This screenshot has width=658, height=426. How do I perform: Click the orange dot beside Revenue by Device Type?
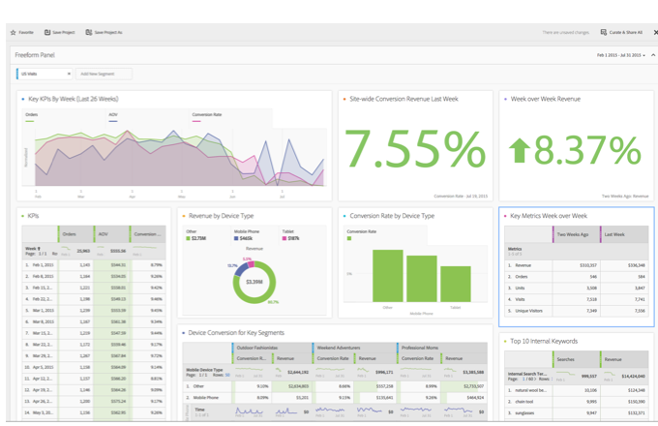184,216
